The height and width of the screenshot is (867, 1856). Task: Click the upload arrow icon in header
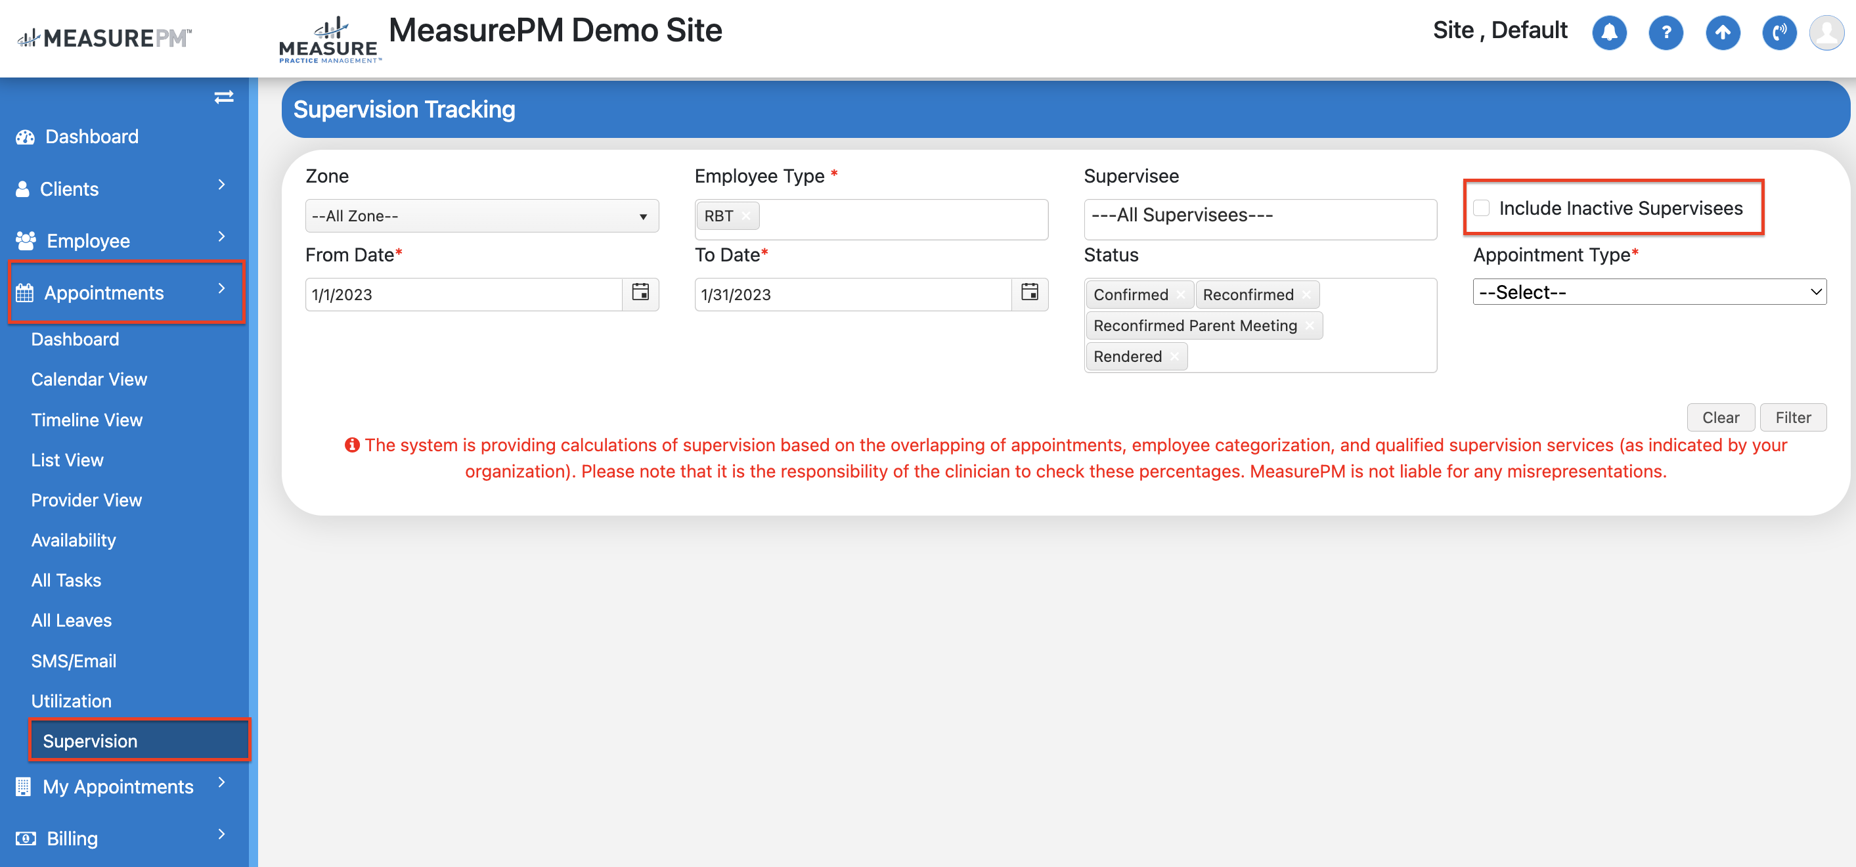point(1722,33)
